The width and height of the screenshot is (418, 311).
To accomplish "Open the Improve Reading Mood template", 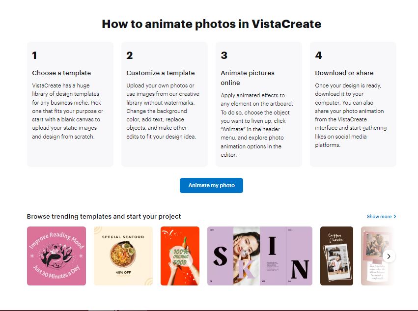I will [56, 255].
